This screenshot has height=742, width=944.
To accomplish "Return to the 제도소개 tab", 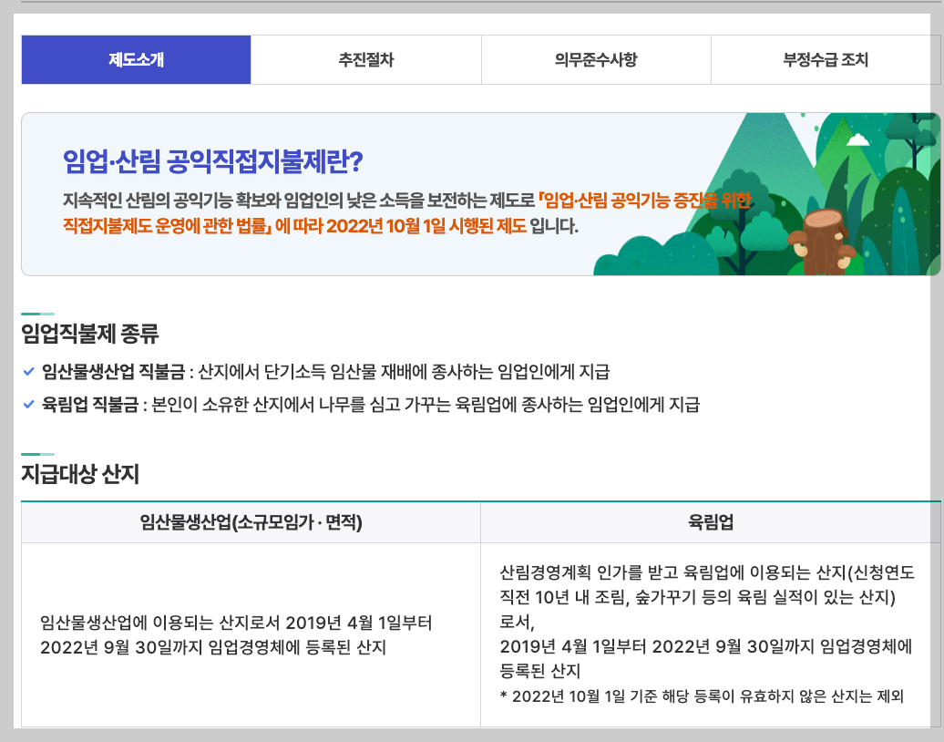I will coord(135,58).
